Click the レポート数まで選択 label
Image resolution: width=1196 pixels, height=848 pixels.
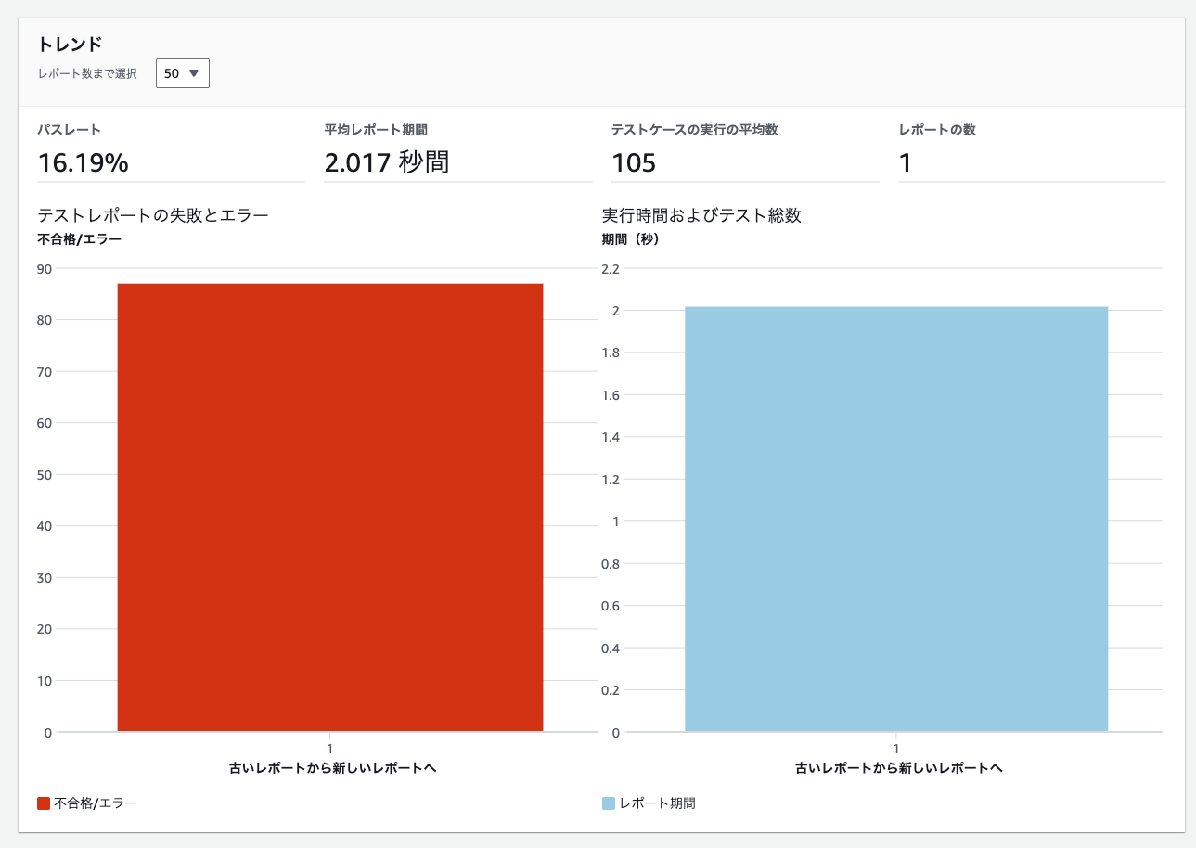tap(87, 73)
